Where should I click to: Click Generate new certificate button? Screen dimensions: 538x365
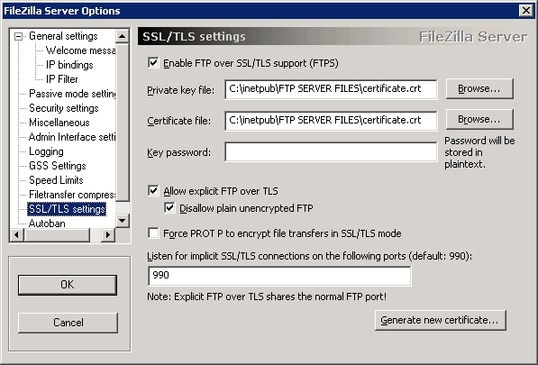point(441,321)
